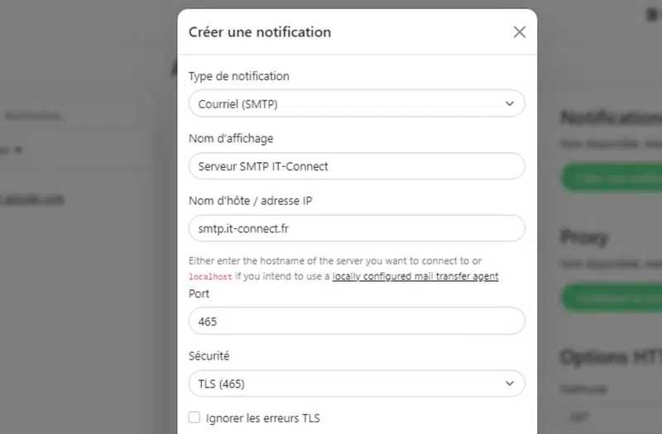Click the Créer une notification dialog title

[260, 32]
